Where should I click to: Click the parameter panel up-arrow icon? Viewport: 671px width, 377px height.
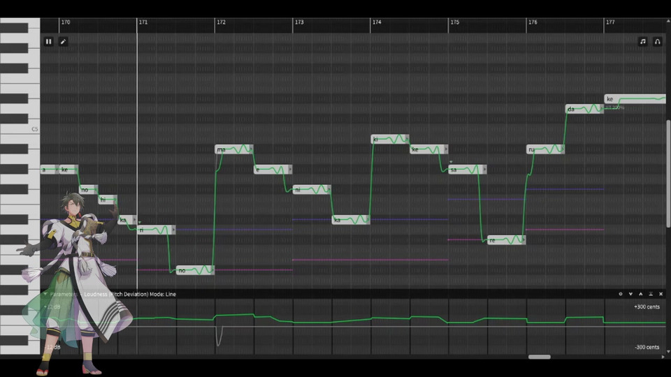pyautogui.click(x=641, y=294)
